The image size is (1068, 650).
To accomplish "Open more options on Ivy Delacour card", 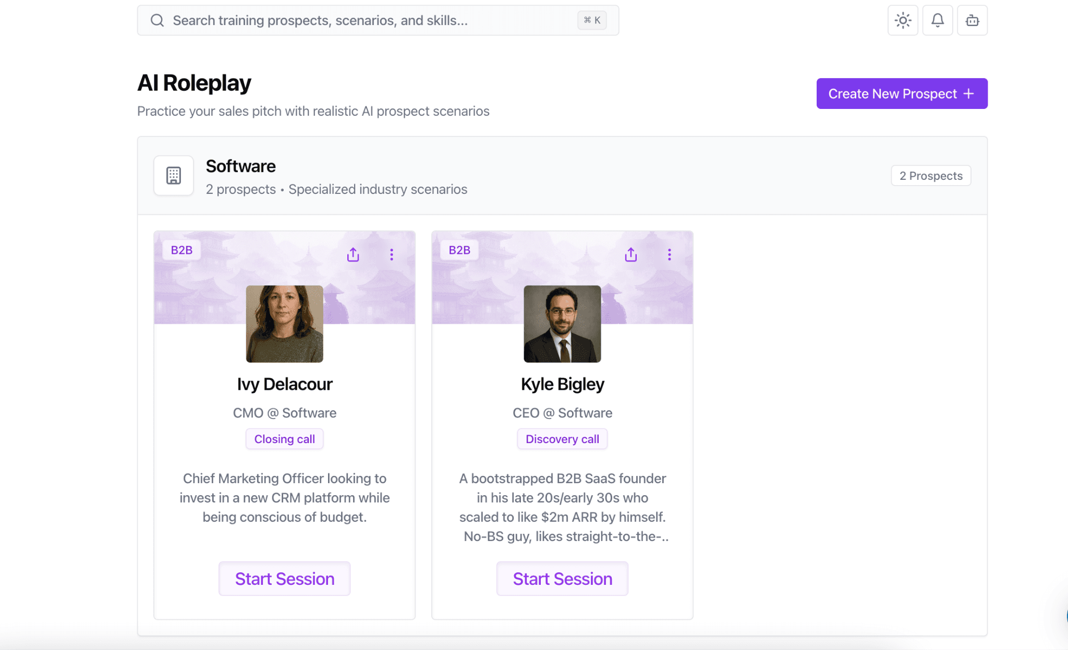I will 392,254.
